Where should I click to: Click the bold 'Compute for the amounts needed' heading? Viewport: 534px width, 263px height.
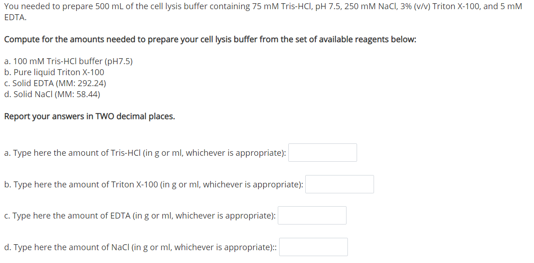[210, 40]
